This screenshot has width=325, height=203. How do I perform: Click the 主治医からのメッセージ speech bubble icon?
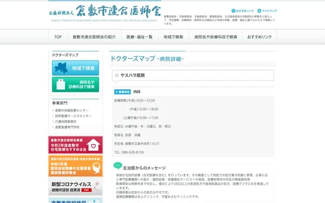click(x=118, y=166)
